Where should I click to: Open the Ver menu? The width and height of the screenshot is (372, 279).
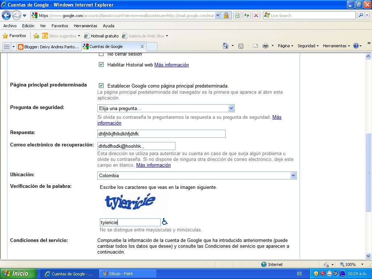(x=43, y=26)
